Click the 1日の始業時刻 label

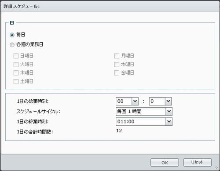point(33,101)
